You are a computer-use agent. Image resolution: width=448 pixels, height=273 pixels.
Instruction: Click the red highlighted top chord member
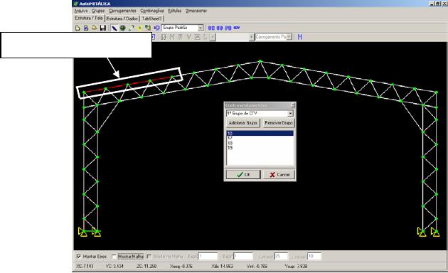pos(129,84)
